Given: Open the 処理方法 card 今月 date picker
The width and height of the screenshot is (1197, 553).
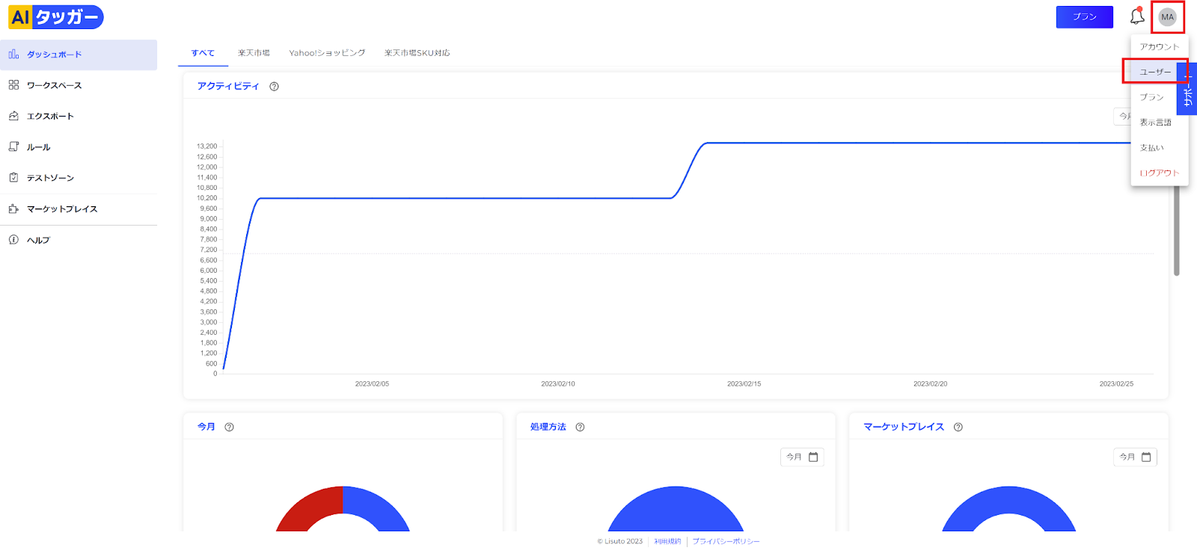Looking at the screenshot, I should (x=802, y=457).
